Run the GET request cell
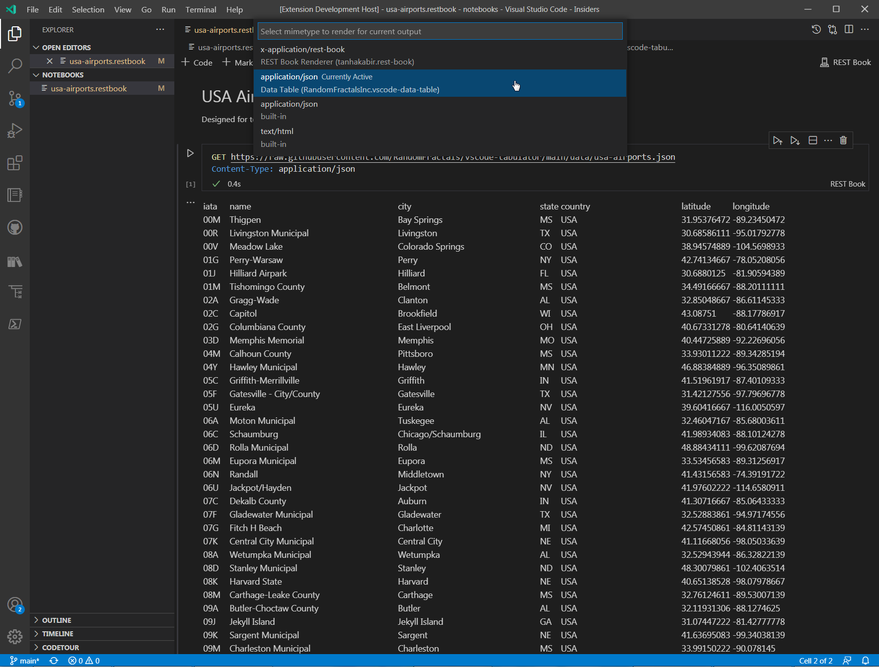The width and height of the screenshot is (879, 667). point(190,153)
